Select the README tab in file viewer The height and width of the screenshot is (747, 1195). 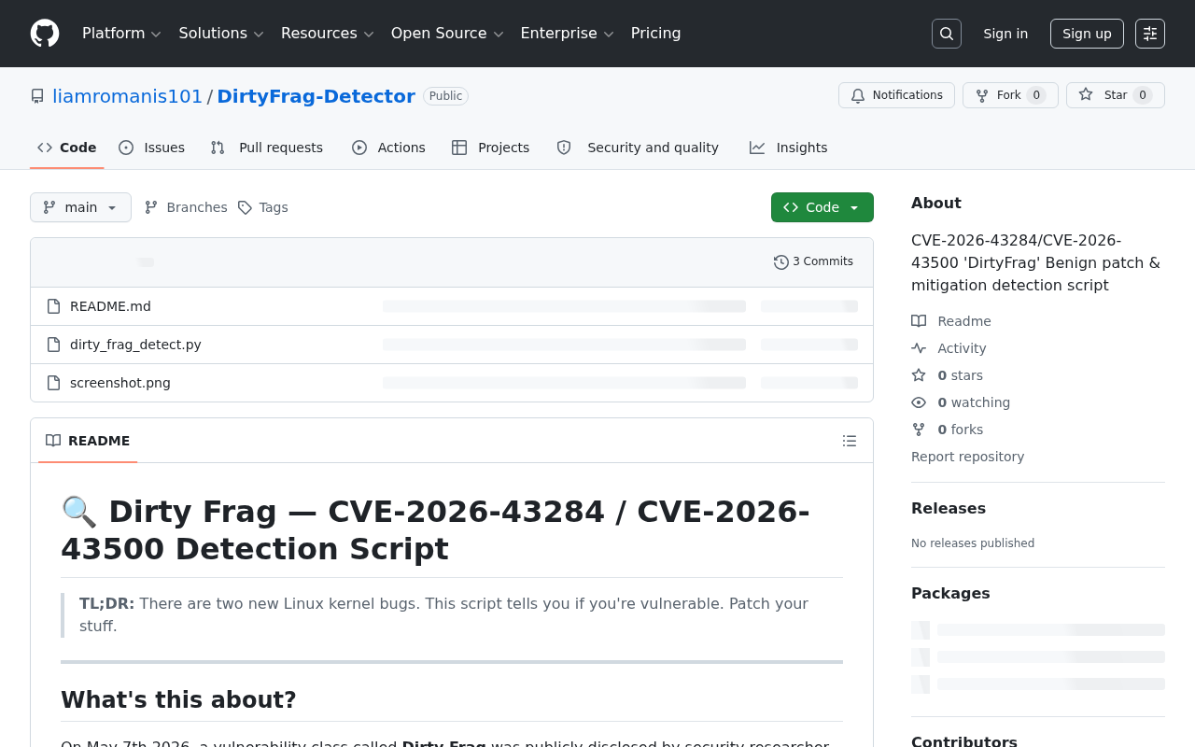pyautogui.click(x=88, y=441)
